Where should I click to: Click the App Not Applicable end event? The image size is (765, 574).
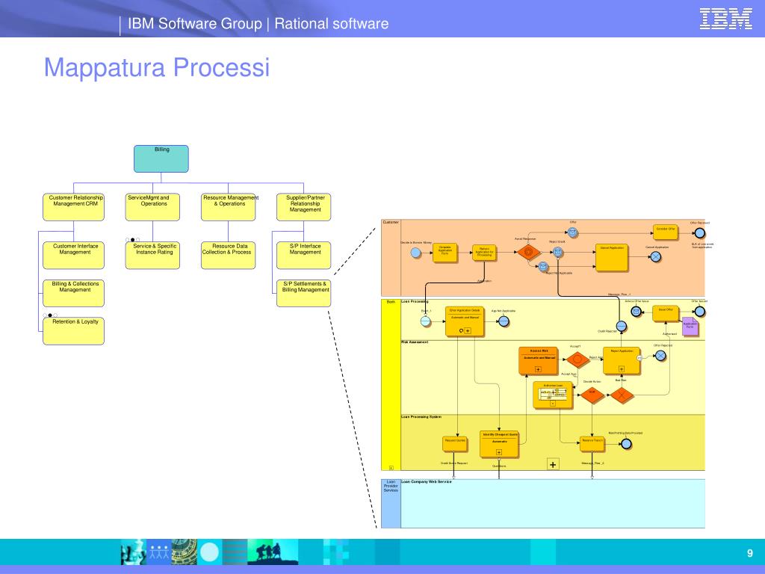point(504,321)
